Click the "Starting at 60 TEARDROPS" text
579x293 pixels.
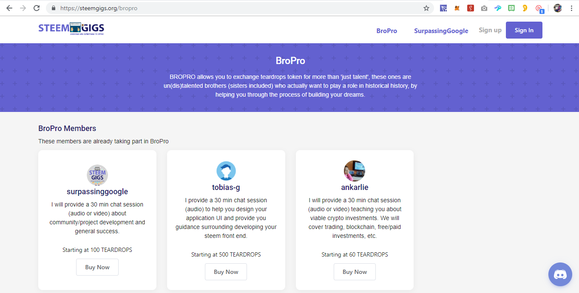tap(355, 254)
